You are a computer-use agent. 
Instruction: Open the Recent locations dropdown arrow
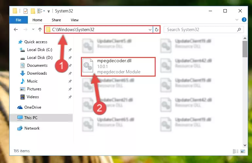point(33,29)
